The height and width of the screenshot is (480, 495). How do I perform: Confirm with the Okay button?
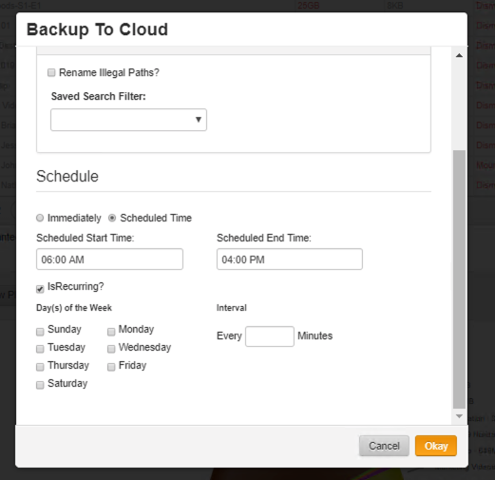pyautogui.click(x=436, y=446)
